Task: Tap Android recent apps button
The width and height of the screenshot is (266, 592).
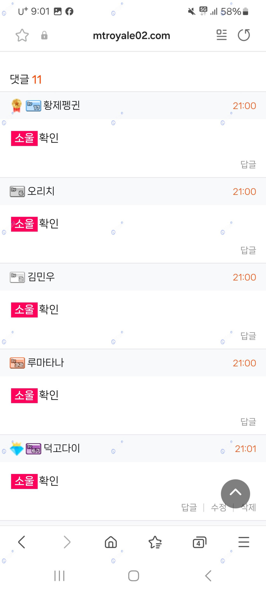Action: pyautogui.click(x=60, y=576)
